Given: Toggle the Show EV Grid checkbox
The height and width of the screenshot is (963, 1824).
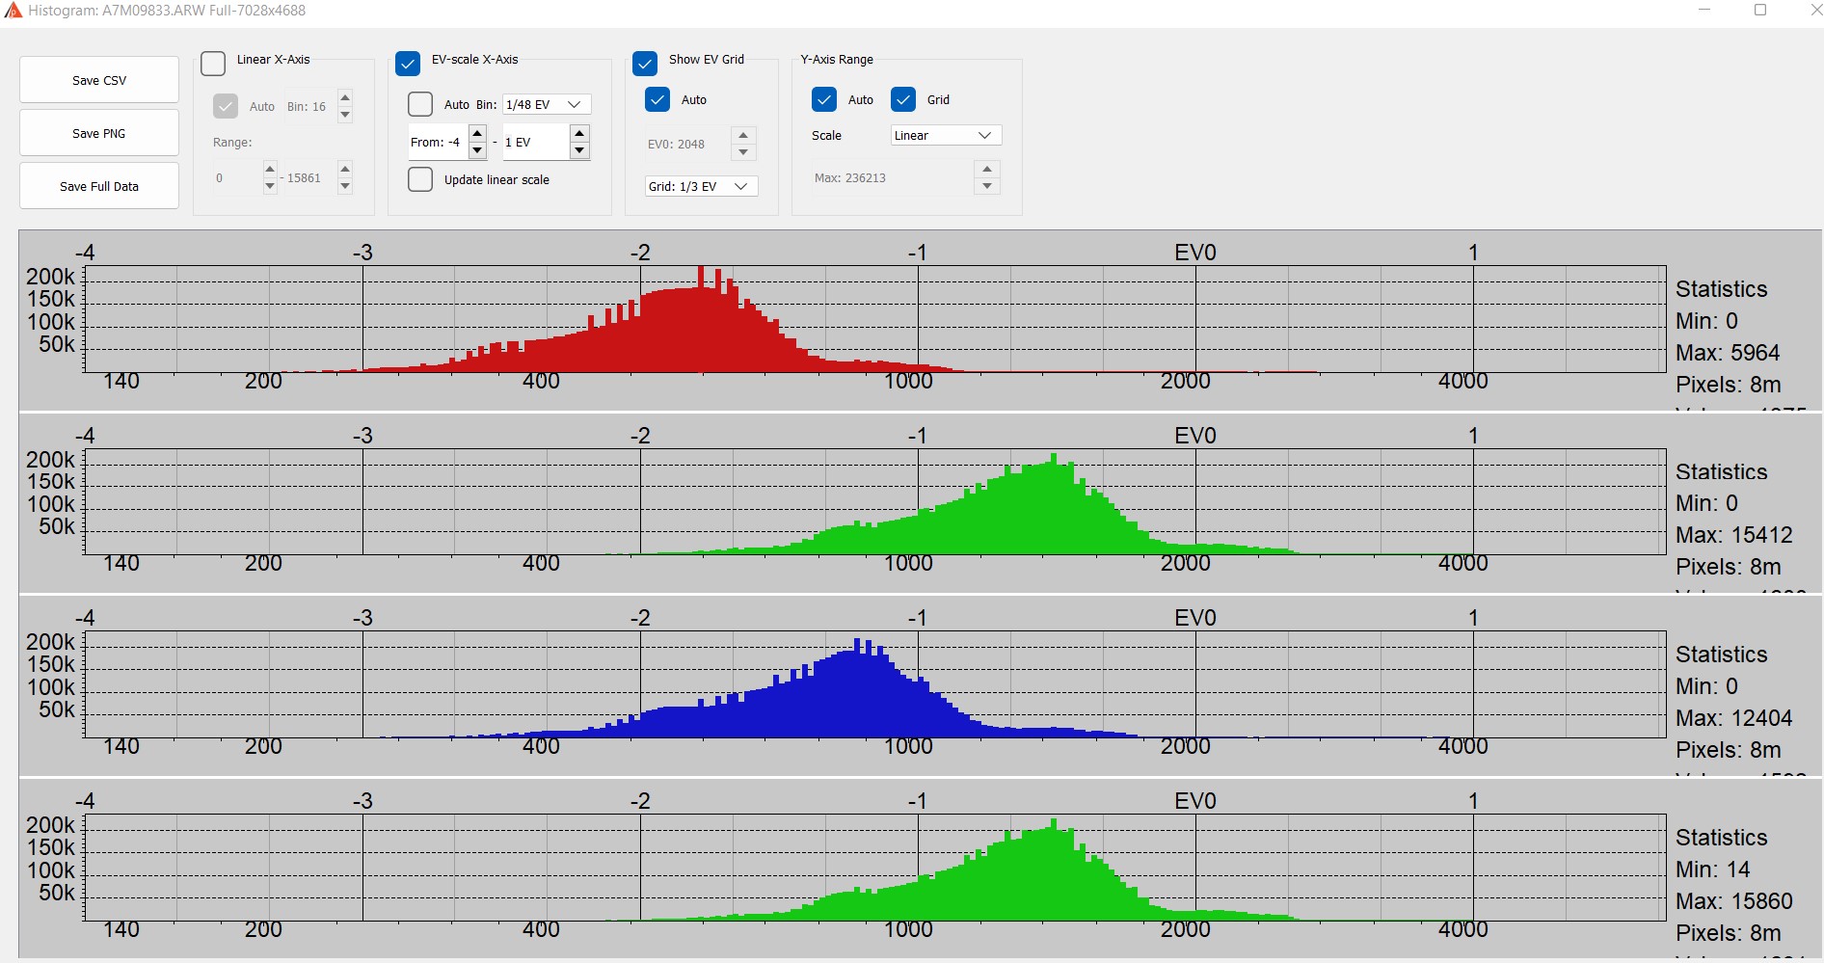Looking at the screenshot, I should coord(645,64).
